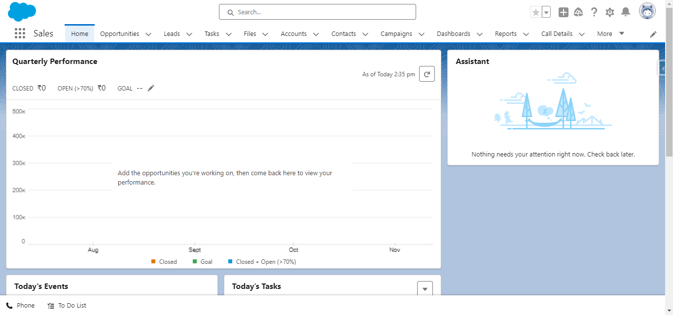Open the Setup gear icon
Viewport: 673px width, 315px height.
coord(610,12)
